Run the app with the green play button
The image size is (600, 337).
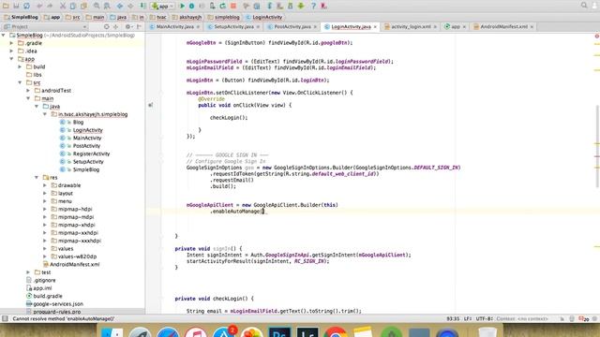[x=182, y=6]
